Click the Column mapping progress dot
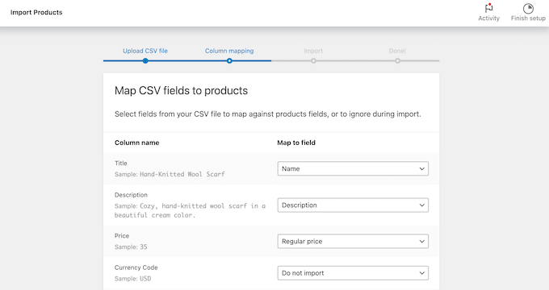 229,60
